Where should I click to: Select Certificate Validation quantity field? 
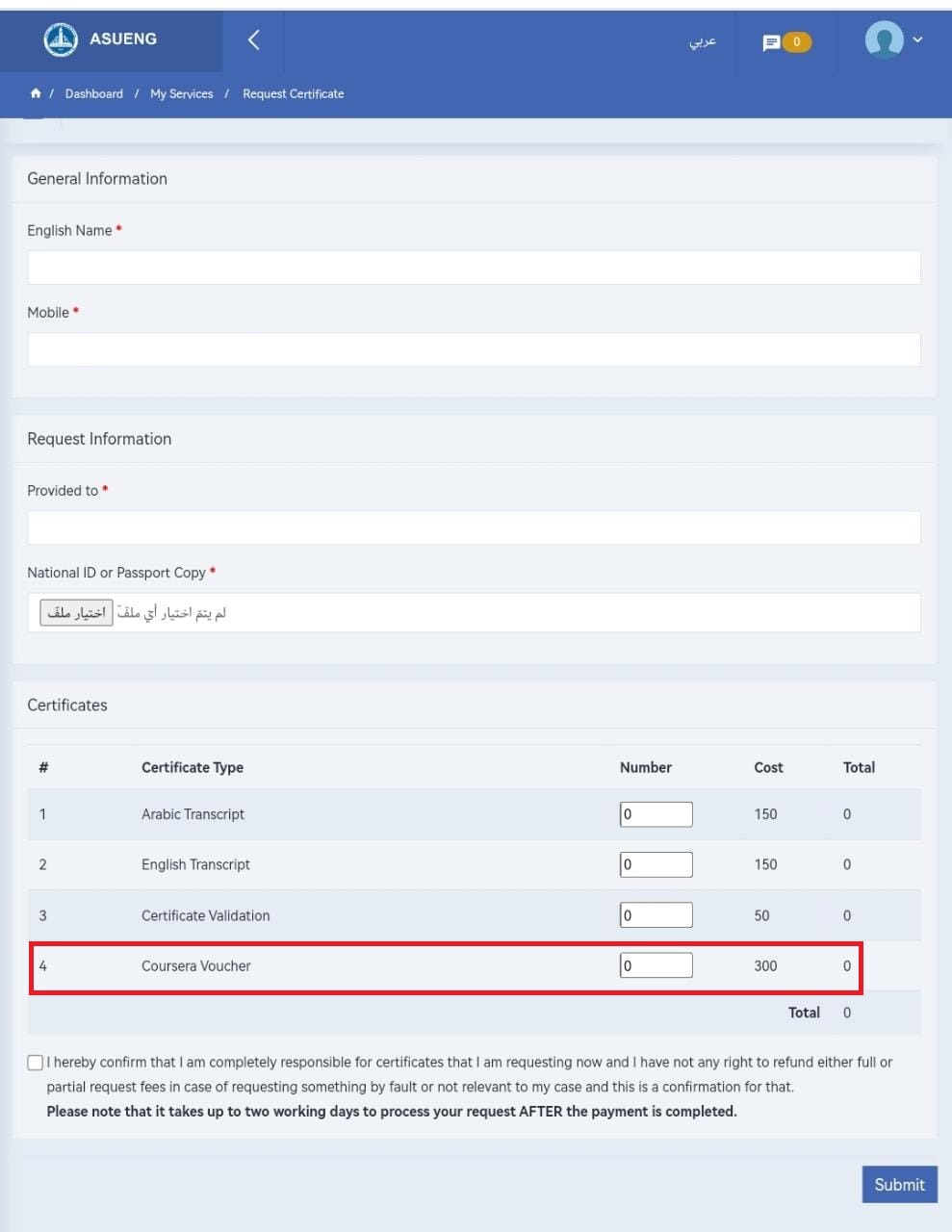pos(656,915)
